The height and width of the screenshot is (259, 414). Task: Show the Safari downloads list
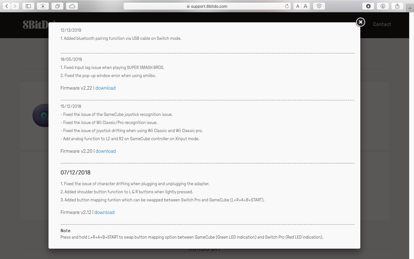pyautogui.click(x=368, y=6)
